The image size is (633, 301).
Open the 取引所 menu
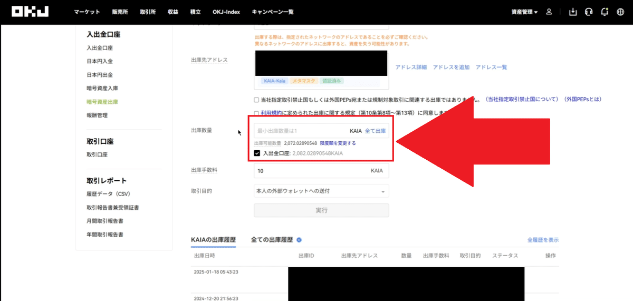point(148,12)
